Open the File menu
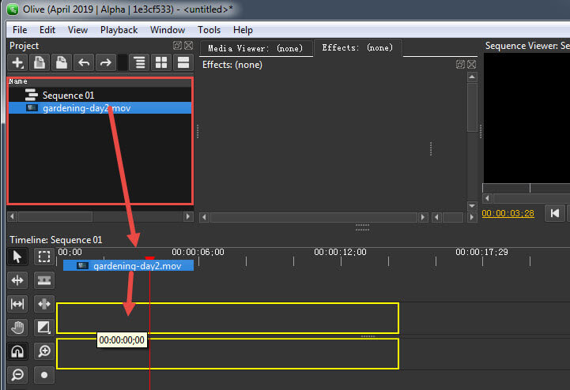 20,30
